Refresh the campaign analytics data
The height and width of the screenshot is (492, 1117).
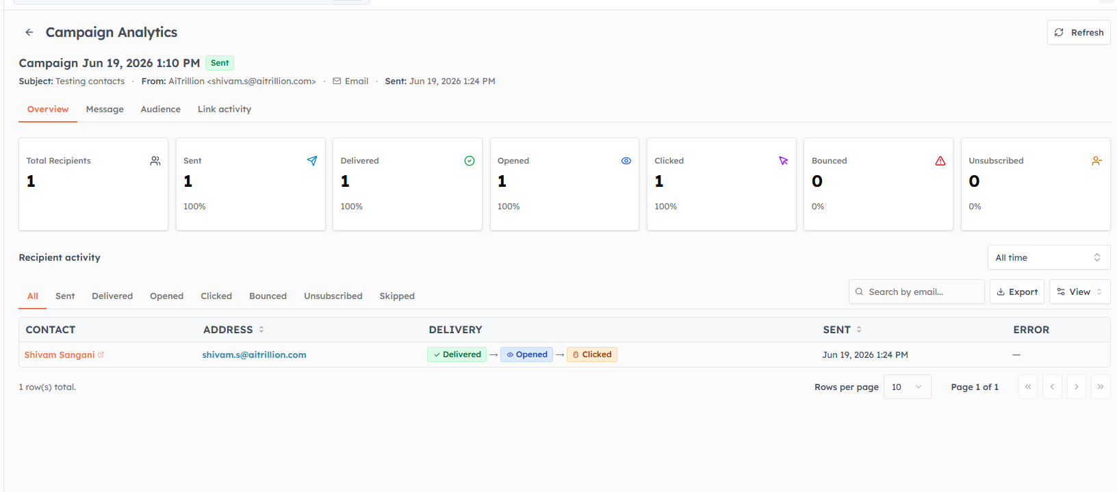pyautogui.click(x=1079, y=32)
